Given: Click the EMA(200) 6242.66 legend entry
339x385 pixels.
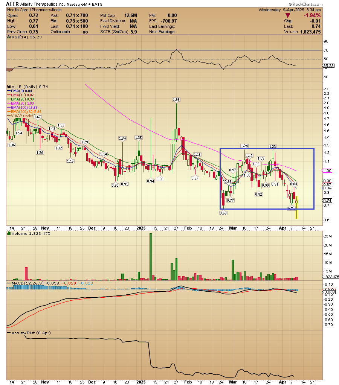Looking at the screenshot, I should click(x=24, y=112).
